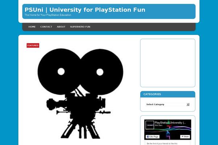Viewport: 218px width, 145px height.
Task: Click the CATEGORIES widget heading
Action: click(x=152, y=94)
